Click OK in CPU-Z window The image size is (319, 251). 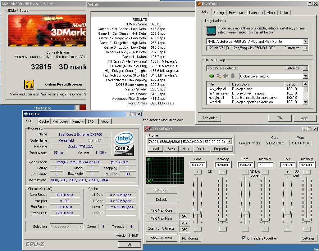[x=130, y=244]
